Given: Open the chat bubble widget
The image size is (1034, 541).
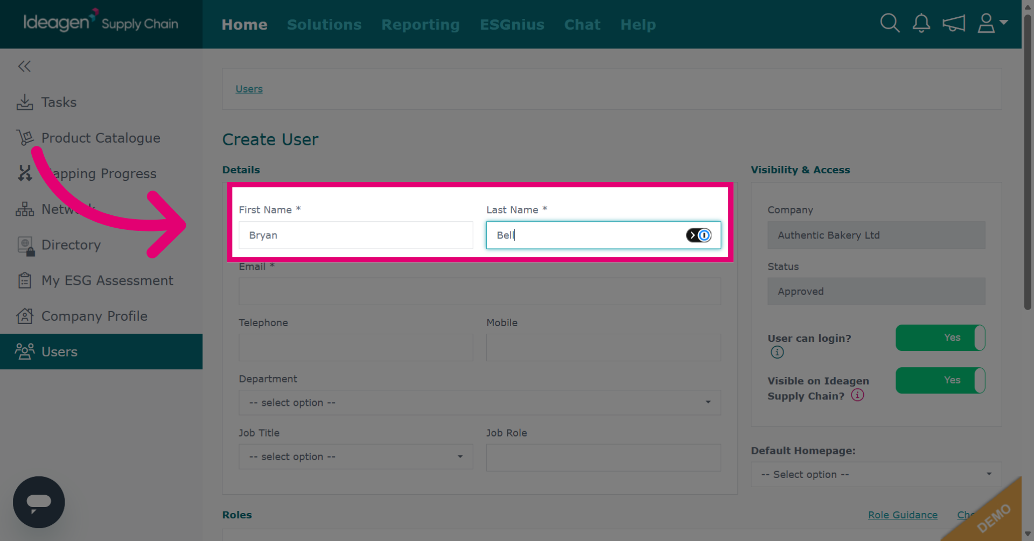Looking at the screenshot, I should (x=39, y=502).
